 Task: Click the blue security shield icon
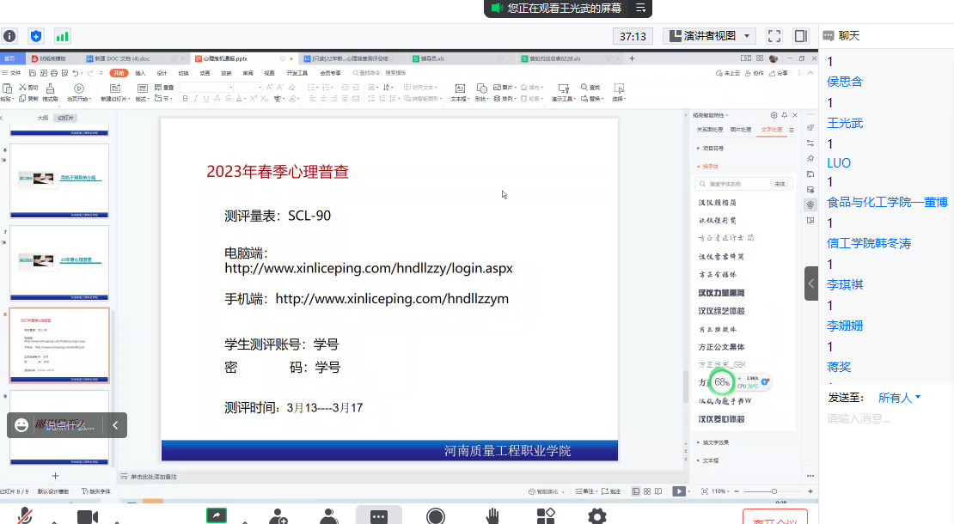pyautogui.click(x=35, y=36)
